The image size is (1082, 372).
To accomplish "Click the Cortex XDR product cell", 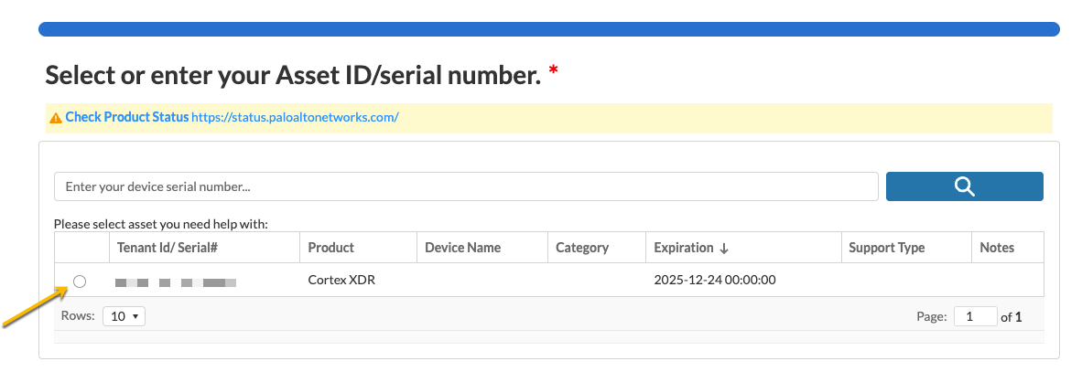I will tap(341, 280).
